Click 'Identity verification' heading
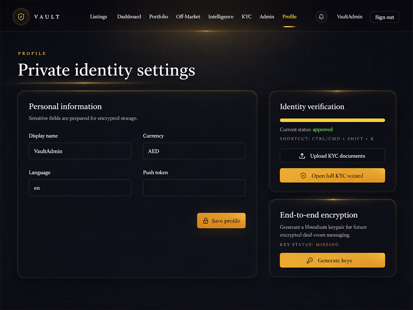Viewport: 413px width, 310px height. (312, 106)
